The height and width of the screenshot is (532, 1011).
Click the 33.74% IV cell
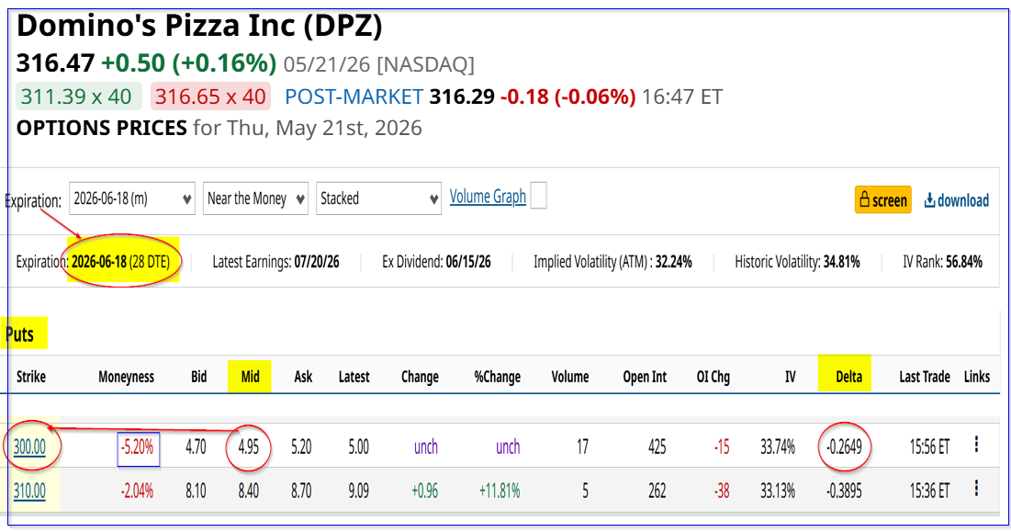[x=778, y=447]
